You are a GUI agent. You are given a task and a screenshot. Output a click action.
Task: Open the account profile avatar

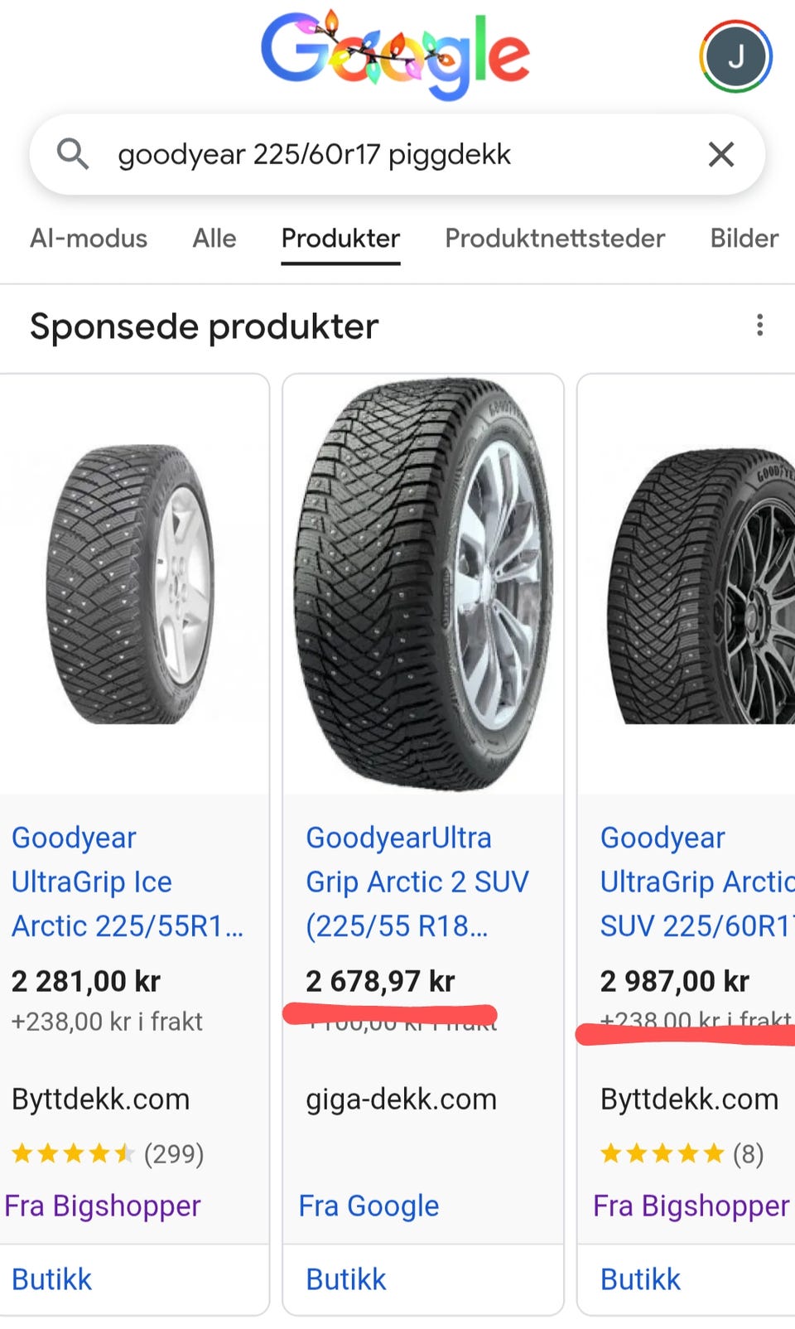point(735,56)
